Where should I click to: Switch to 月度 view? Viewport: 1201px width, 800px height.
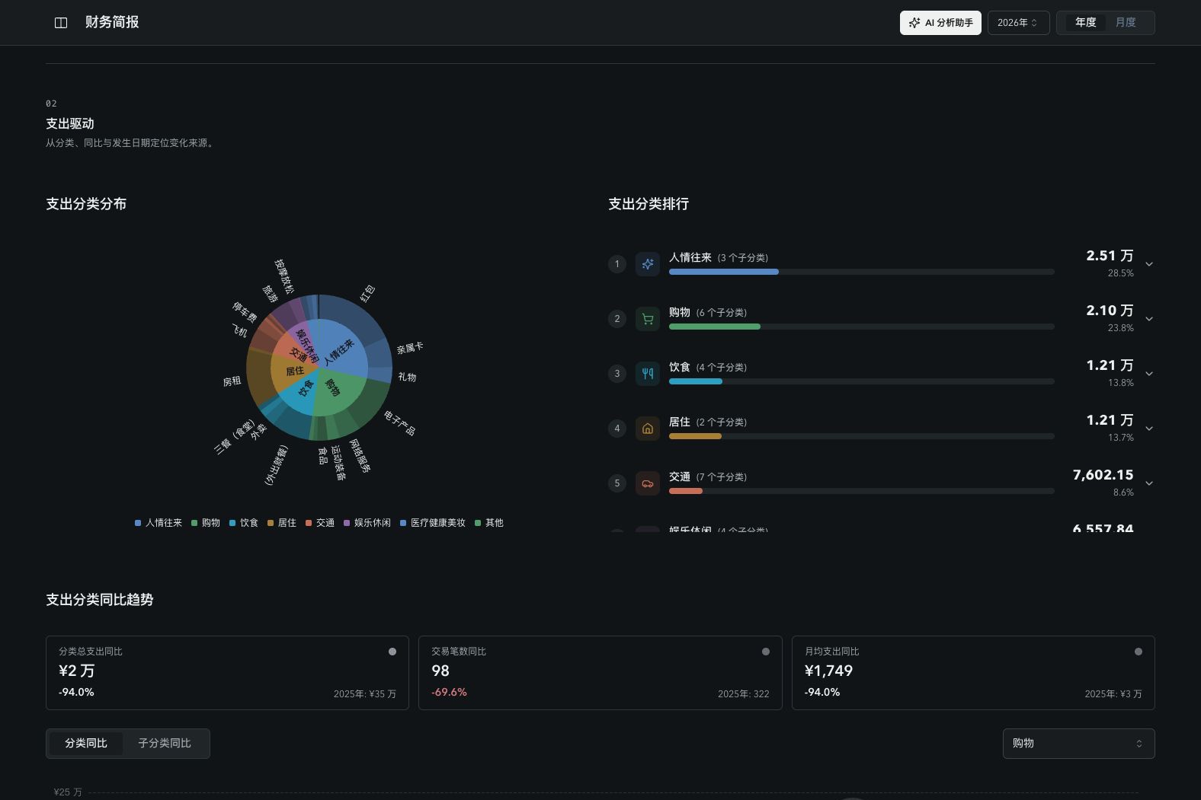[x=1126, y=23]
